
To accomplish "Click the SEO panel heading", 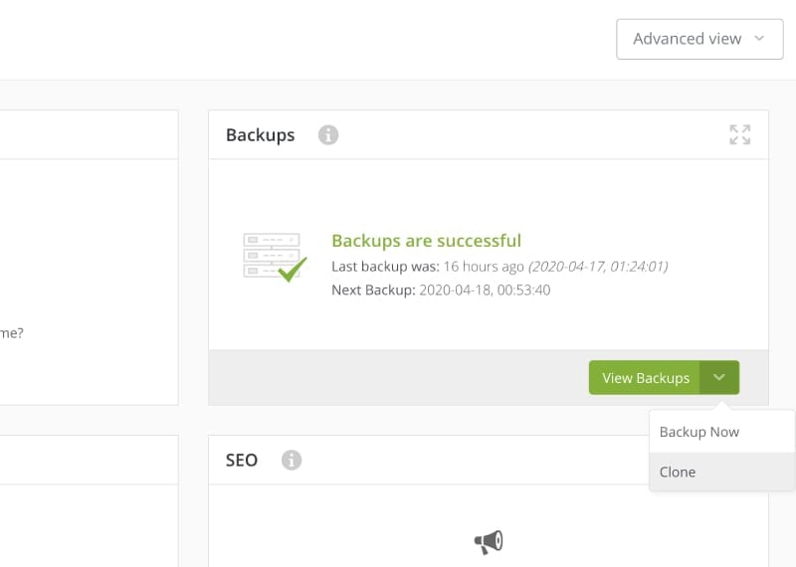I will 242,460.
